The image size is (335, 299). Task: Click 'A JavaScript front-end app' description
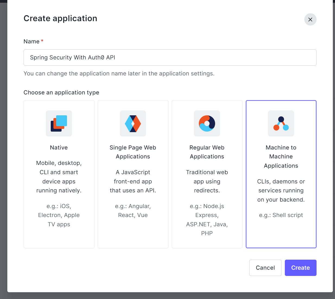coord(133,181)
